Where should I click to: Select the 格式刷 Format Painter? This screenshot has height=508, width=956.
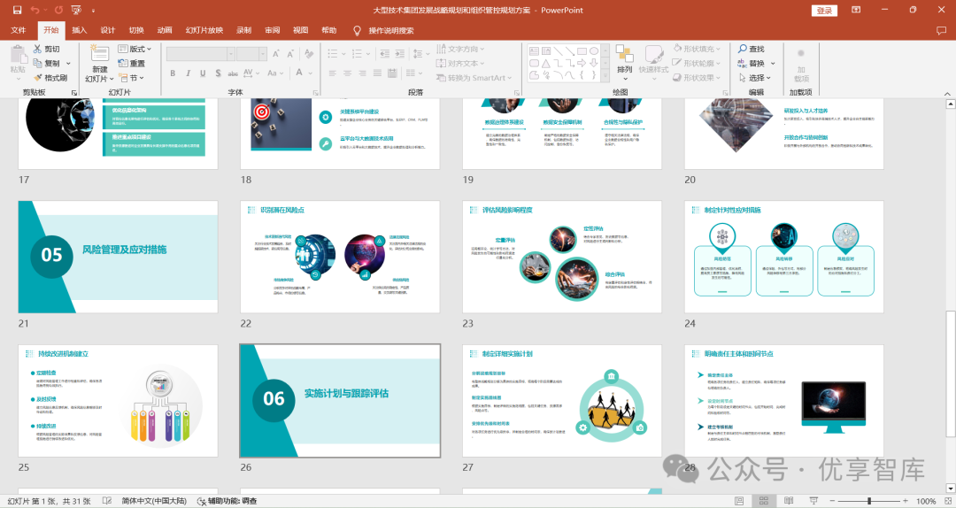coord(50,78)
